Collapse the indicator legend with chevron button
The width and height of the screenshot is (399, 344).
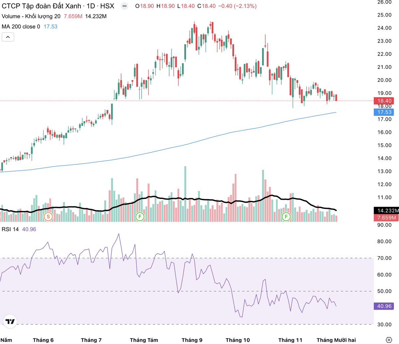click(x=8, y=37)
